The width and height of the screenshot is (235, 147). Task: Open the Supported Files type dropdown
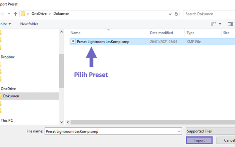[210, 131]
